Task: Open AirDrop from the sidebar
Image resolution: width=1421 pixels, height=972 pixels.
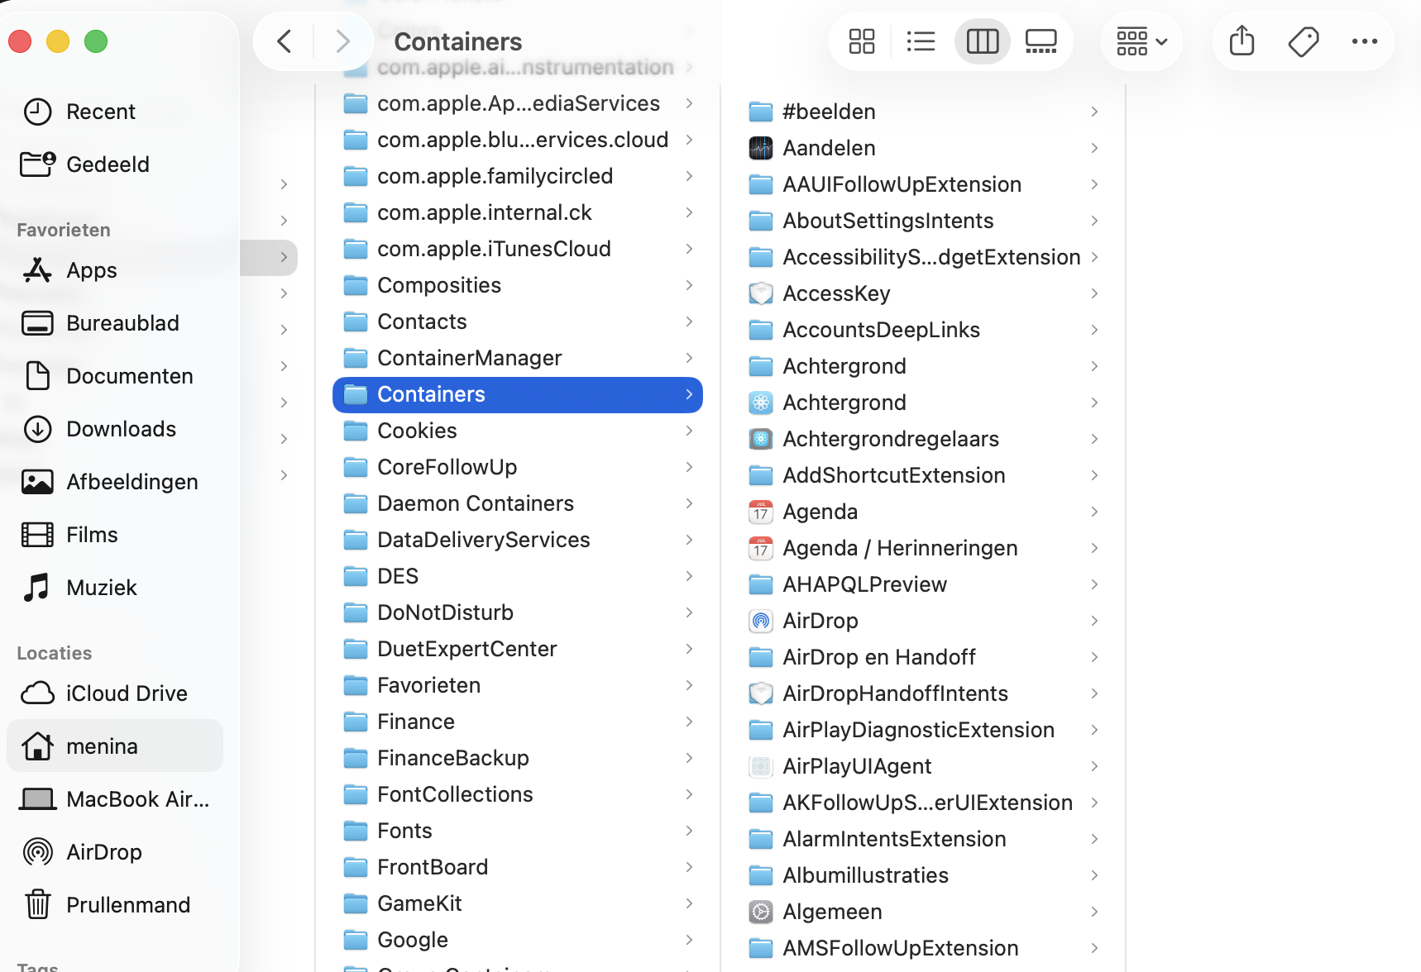Action: [103, 851]
